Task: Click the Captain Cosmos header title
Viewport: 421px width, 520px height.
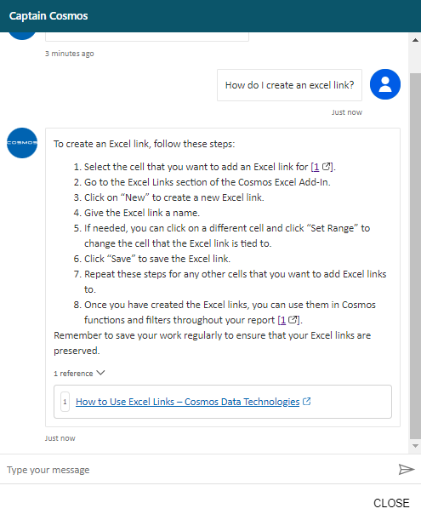Action: 48,16
